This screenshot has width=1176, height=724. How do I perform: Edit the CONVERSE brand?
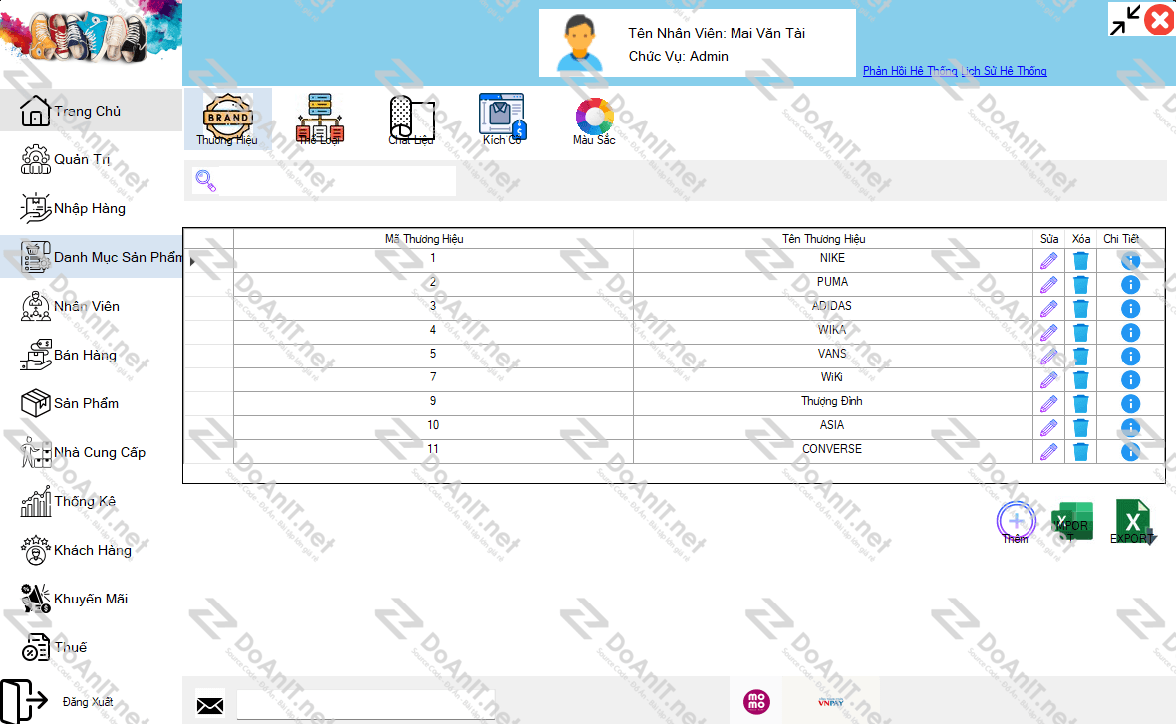pyautogui.click(x=1048, y=453)
